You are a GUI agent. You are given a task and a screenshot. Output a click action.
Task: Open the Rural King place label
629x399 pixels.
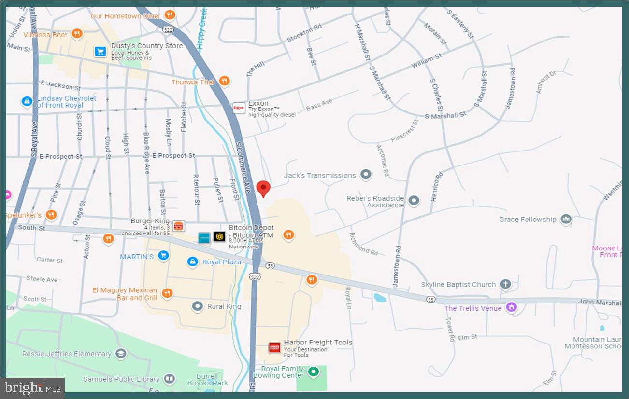[224, 306]
